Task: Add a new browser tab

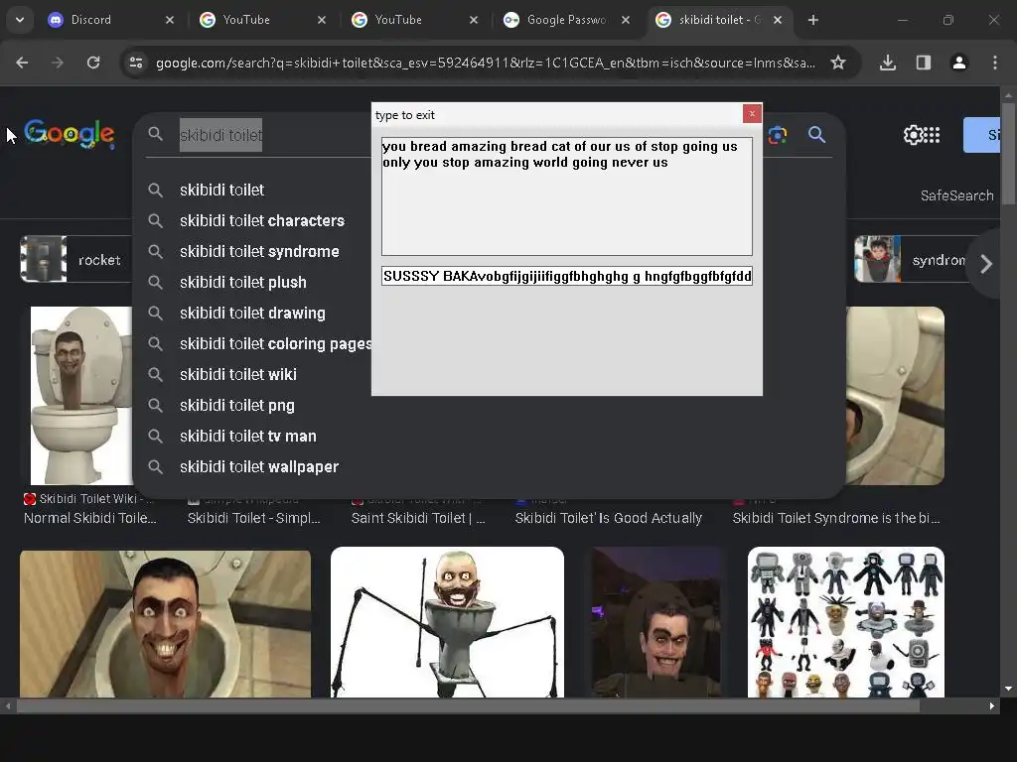Action: pos(813,20)
